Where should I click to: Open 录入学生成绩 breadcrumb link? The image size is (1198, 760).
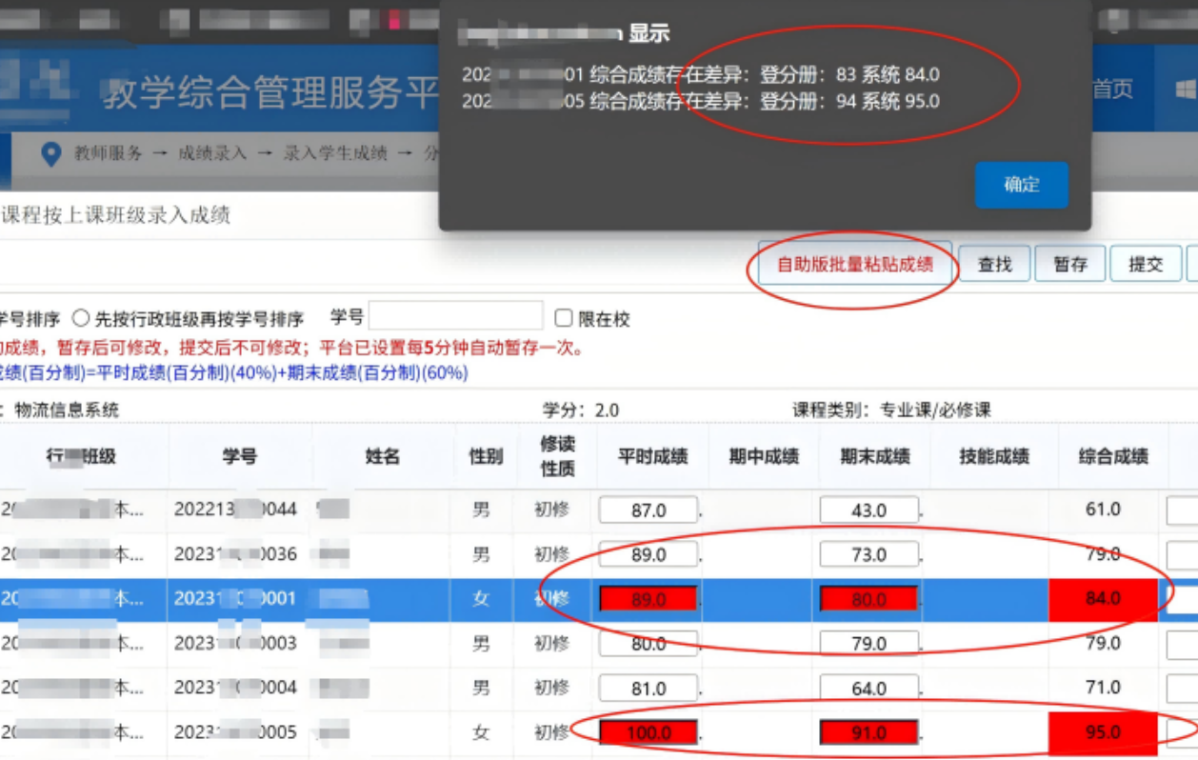(335, 153)
